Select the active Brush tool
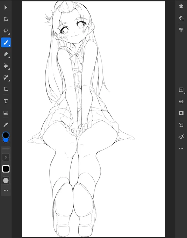This screenshot has height=238, width=187. 6,42
